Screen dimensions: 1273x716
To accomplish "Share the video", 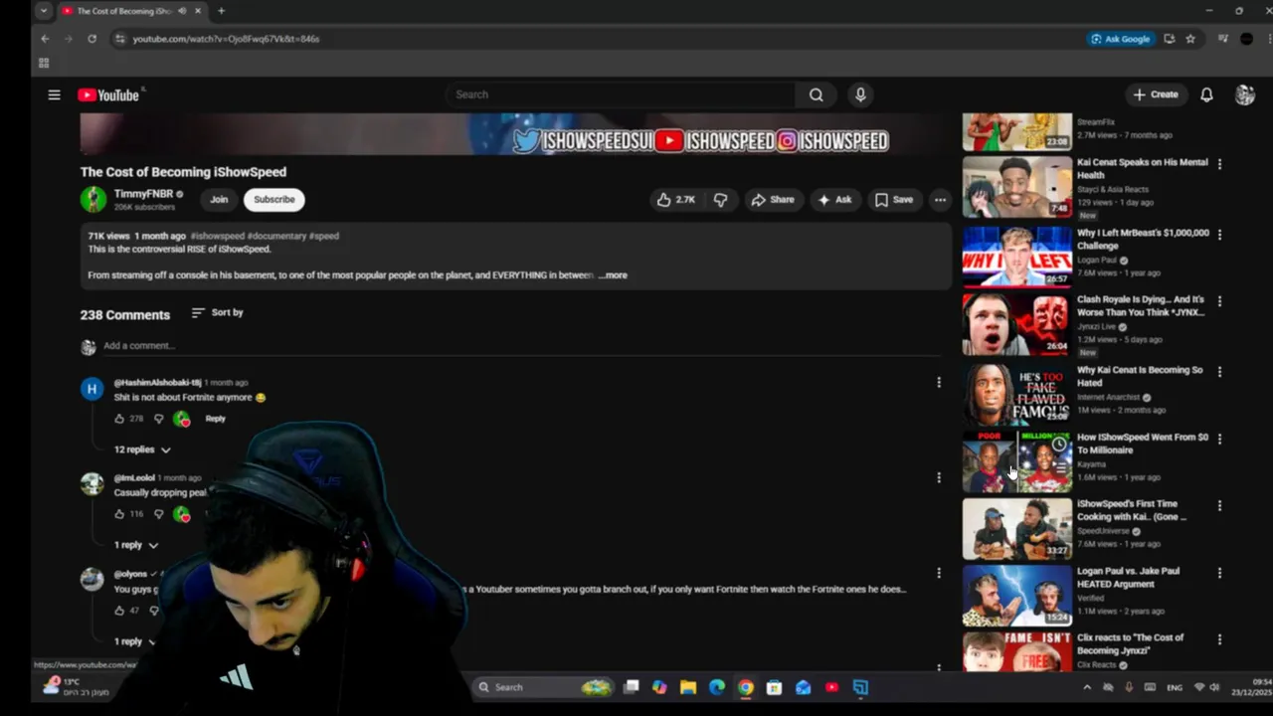I will [x=773, y=200].
